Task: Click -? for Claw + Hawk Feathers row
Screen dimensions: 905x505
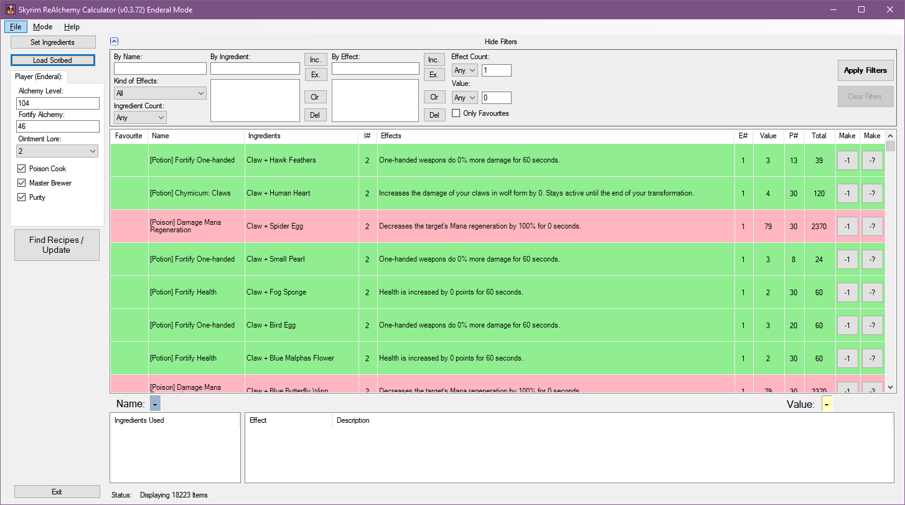Action: [873, 161]
